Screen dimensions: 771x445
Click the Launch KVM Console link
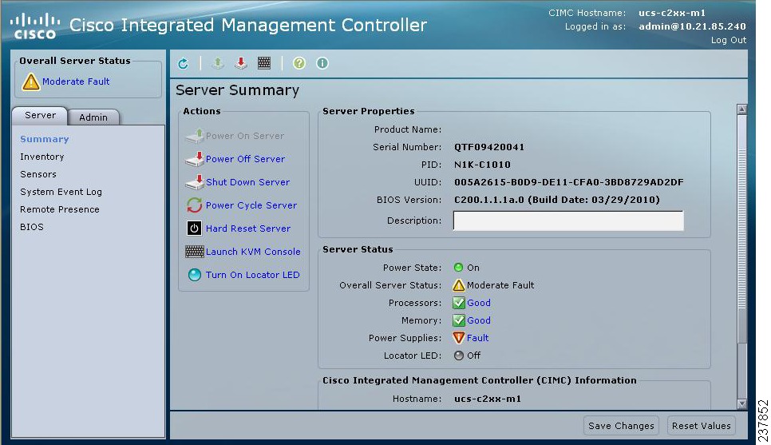[x=253, y=252]
